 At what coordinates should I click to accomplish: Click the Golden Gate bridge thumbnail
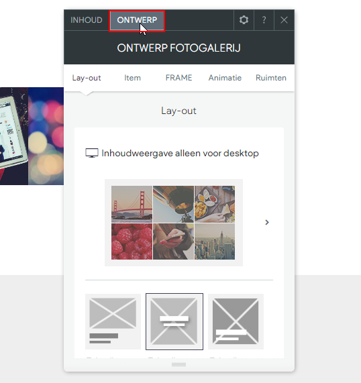132,204
